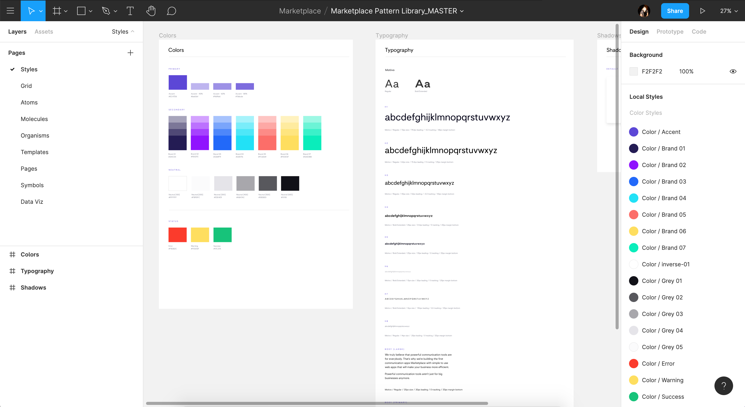This screenshot has height=407, width=745.
Task: Select the Molecules page
Action: (x=34, y=119)
